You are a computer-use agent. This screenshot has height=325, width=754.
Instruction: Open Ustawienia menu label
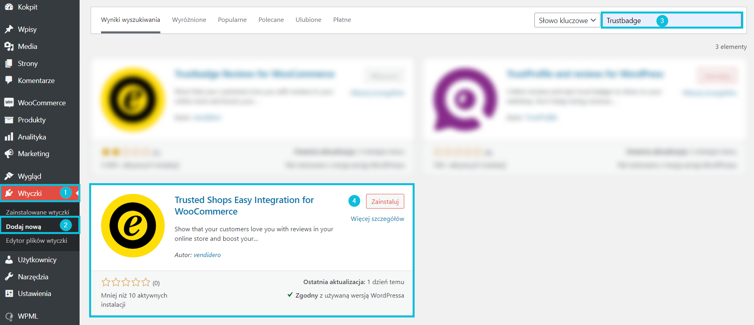pos(34,294)
